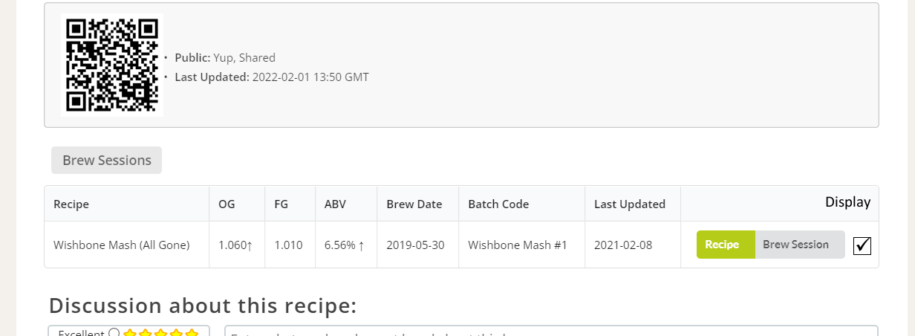Click the arrow icon next to 6.56% ABV
This screenshot has width=915, height=336.
[x=361, y=245]
